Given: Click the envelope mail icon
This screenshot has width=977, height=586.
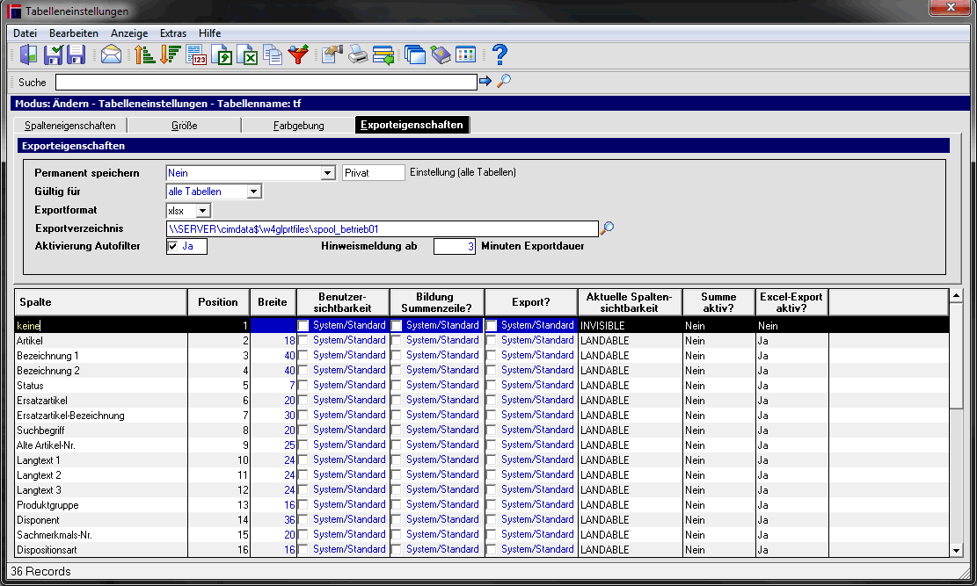Looking at the screenshot, I should coord(111,54).
